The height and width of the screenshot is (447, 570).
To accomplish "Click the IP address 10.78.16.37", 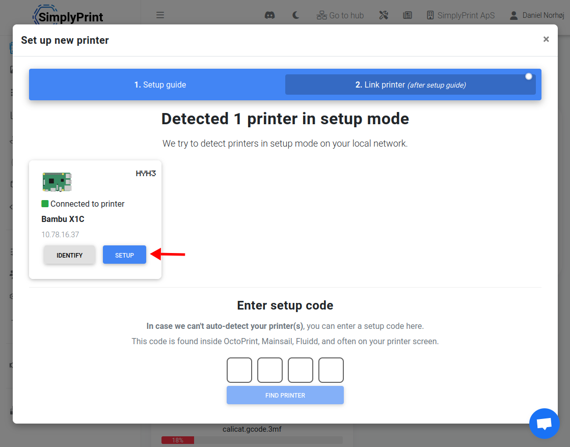I will pyautogui.click(x=60, y=234).
